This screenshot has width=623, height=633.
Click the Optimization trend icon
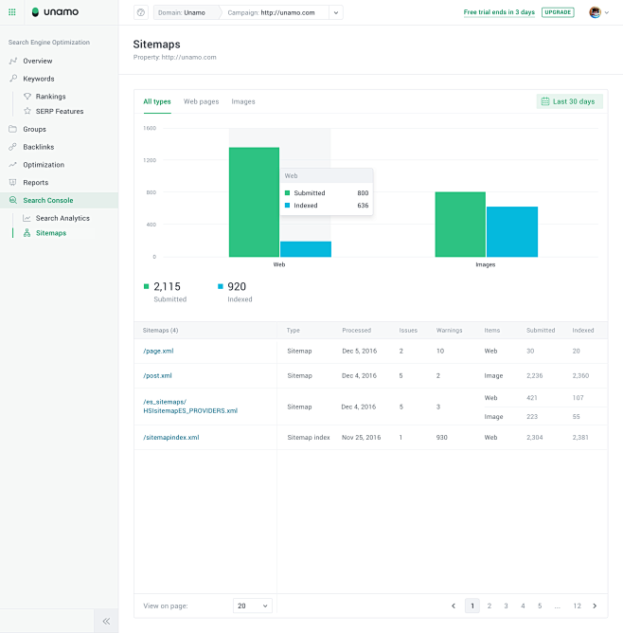(13, 164)
